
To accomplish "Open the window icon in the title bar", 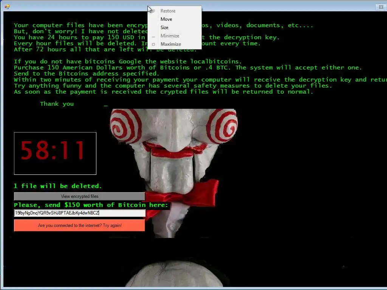I will (7, 7).
